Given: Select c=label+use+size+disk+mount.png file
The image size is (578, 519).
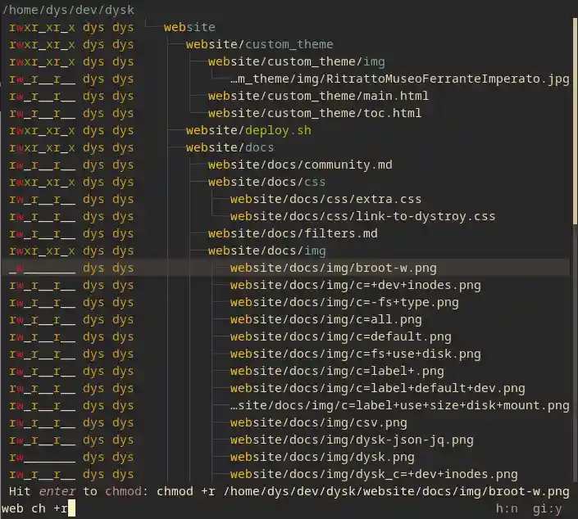Looking at the screenshot, I should pyautogui.click(x=400, y=406).
